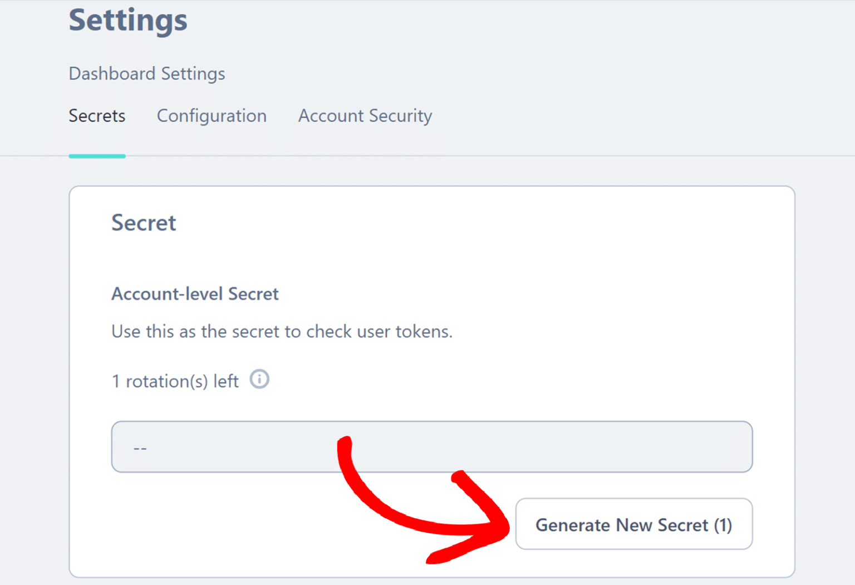Select the teal underline below Secrets
Viewport: 855px width, 585px height.
click(x=97, y=157)
